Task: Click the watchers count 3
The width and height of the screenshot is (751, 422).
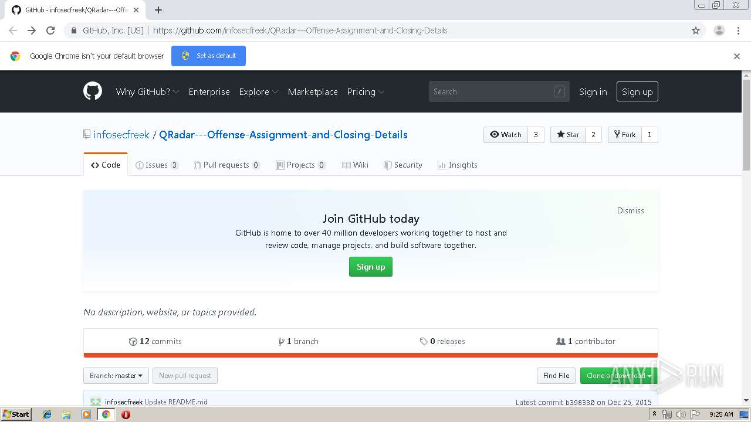Action: (x=536, y=135)
